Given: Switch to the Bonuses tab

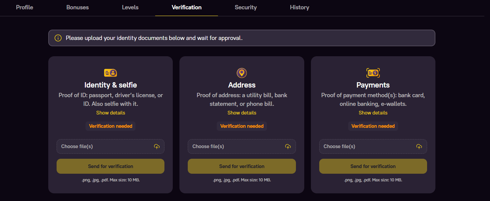Looking at the screenshot, I should tap(77, 7).
